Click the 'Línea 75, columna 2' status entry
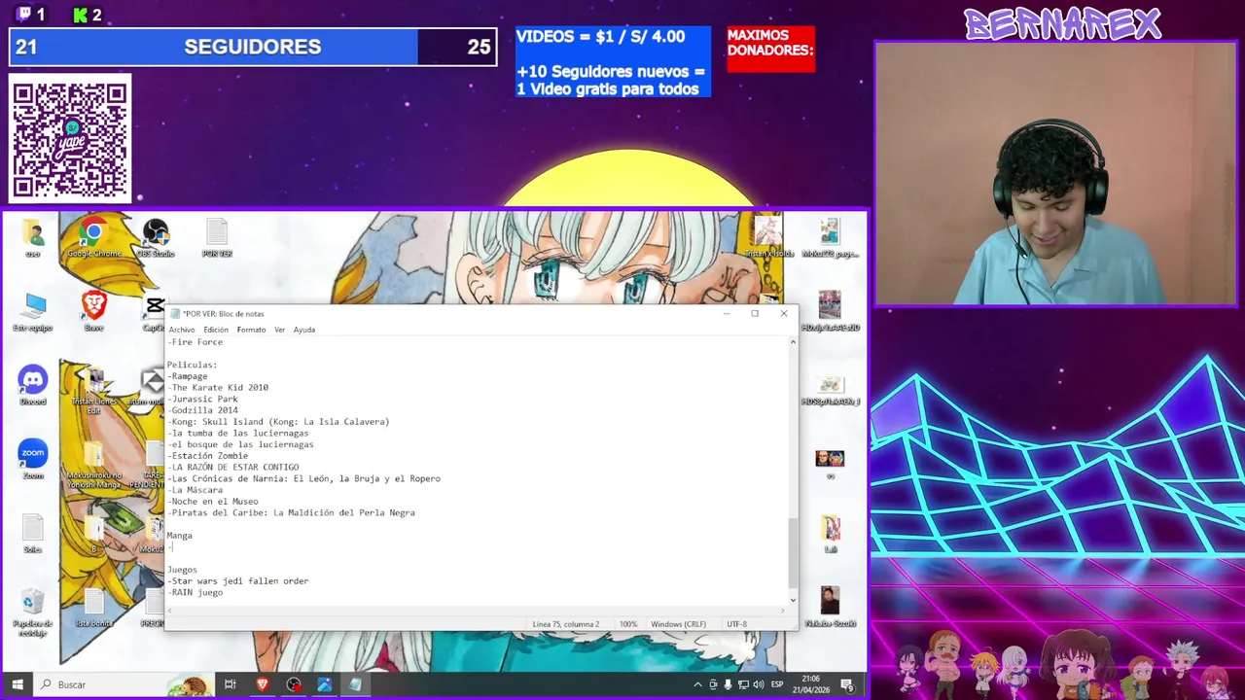 [x=565, y=624]
